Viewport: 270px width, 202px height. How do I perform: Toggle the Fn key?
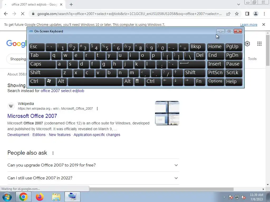200,82
